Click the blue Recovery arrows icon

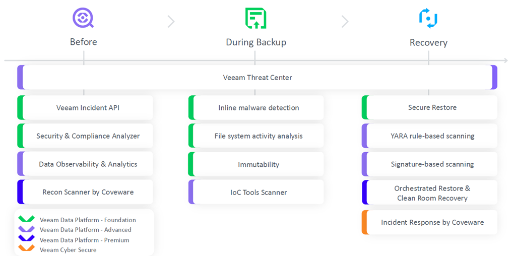coord(428,18)
